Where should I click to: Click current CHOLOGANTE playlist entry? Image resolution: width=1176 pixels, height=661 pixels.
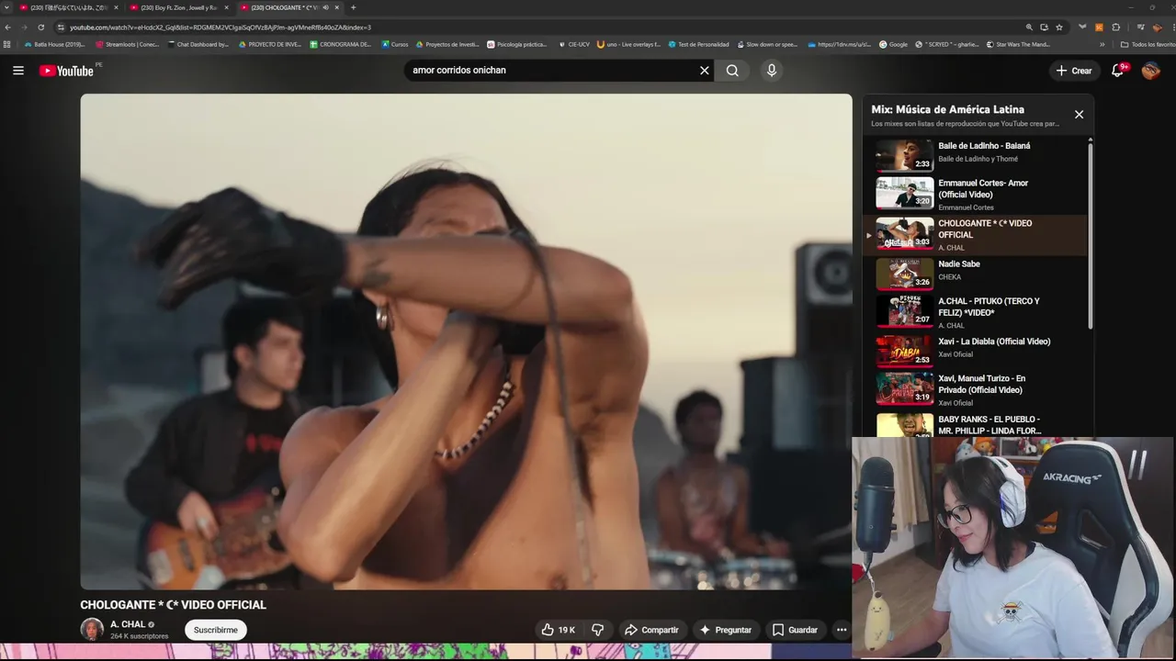pyautogui.click(x=975, y=234)
